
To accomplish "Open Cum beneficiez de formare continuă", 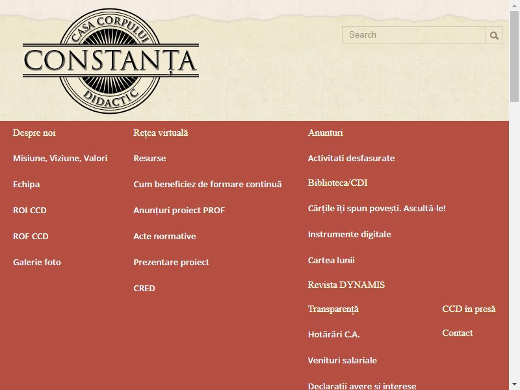I will [207, 185].
